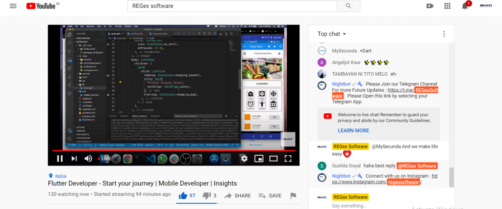Click TAMBAYAN NI TITO MELO avatar
This screenshot has height=209, width=502.
coord(322,74)
